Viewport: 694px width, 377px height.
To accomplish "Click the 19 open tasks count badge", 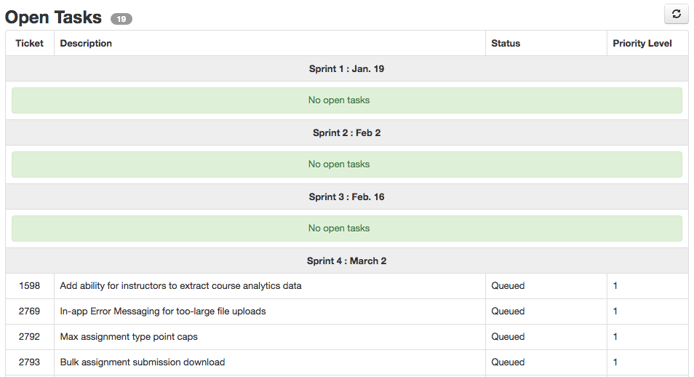I will [x=121, y=19].
